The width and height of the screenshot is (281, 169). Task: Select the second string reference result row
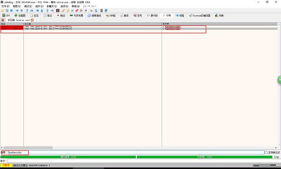pos(139,29)
